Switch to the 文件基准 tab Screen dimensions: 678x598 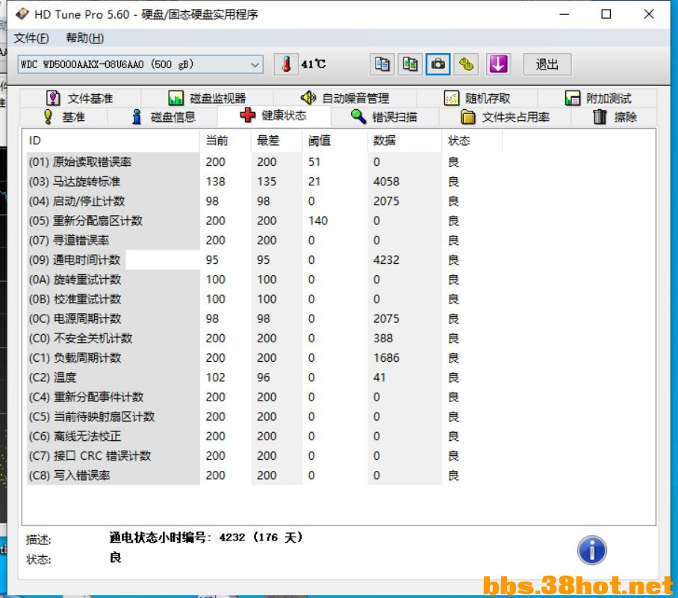click(80, 98)
